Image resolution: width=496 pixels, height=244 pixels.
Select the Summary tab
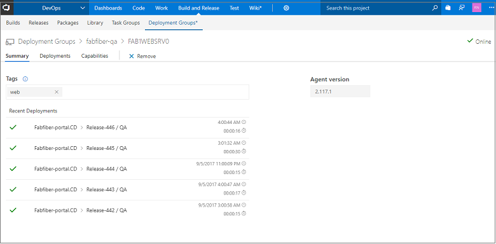pos(17,56)
